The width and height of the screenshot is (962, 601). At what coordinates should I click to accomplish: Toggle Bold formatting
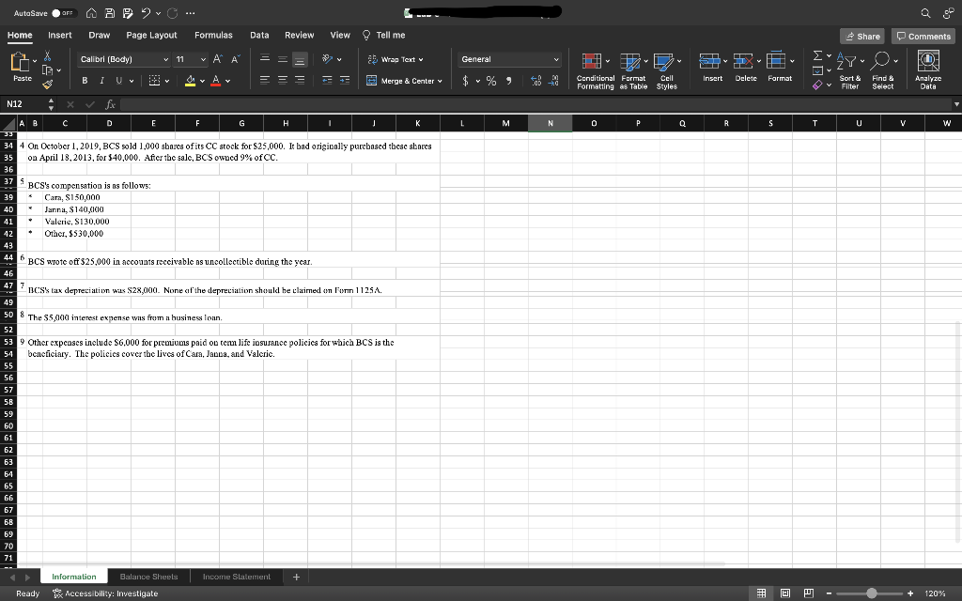85,81
